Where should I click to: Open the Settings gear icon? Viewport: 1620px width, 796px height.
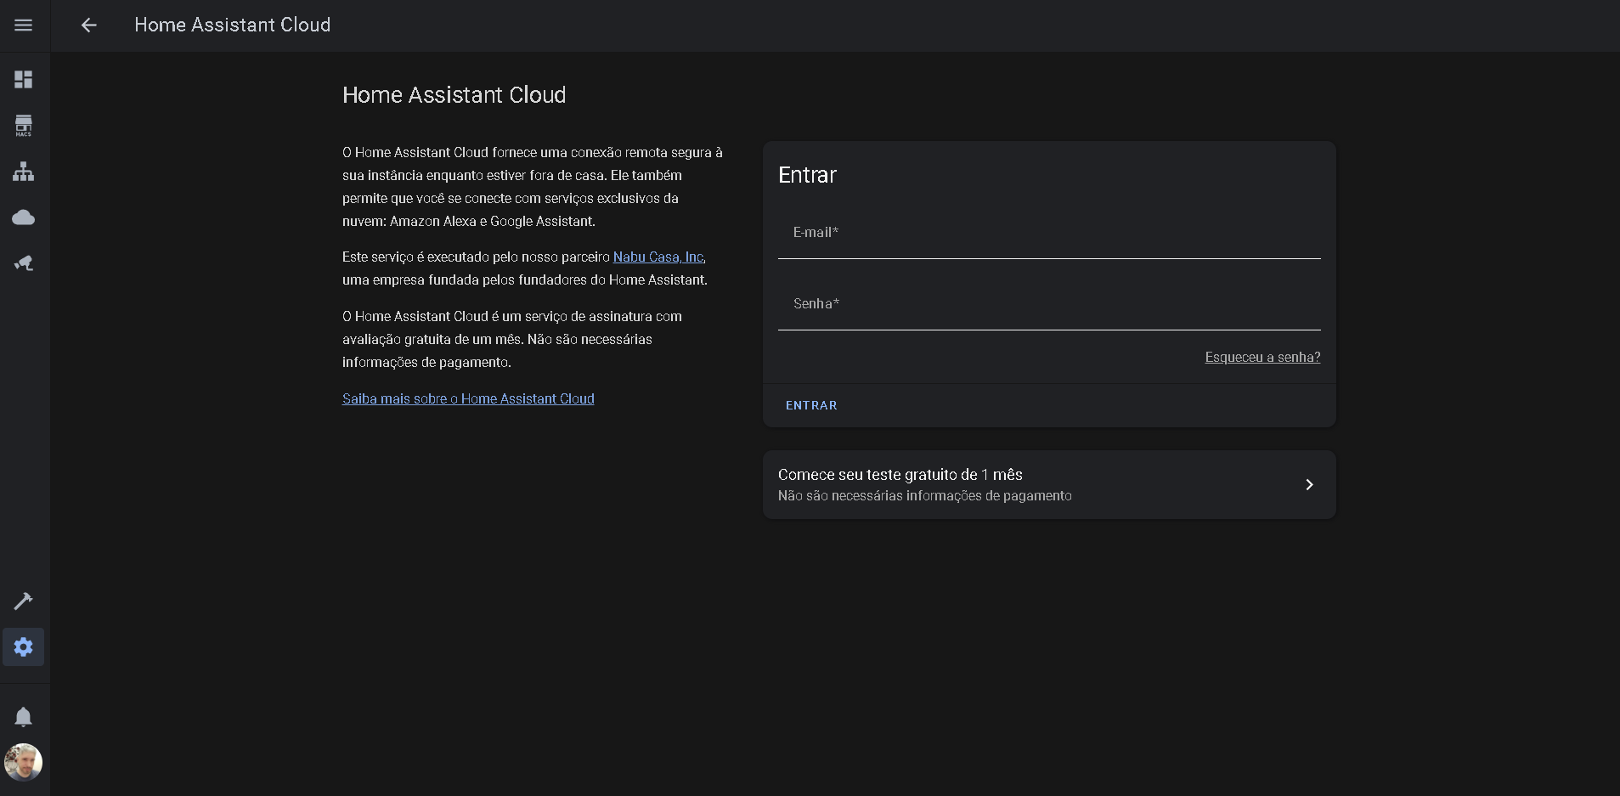[x=24, y=647]
